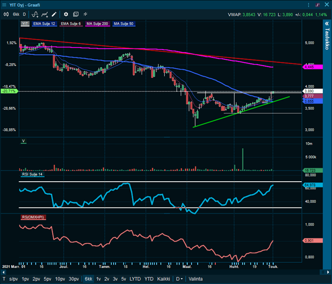
Task: Select the pencil drawing tool
Action: coord(54,14)
